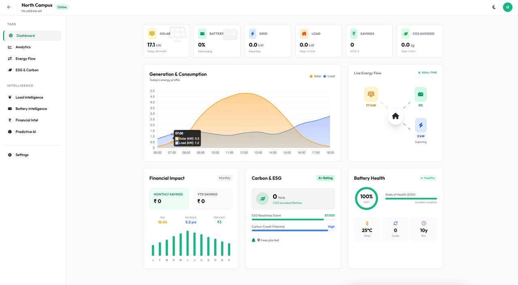Open the user avatar menu
This screenshot has width=518, height=285.
(x=507, y=7)
